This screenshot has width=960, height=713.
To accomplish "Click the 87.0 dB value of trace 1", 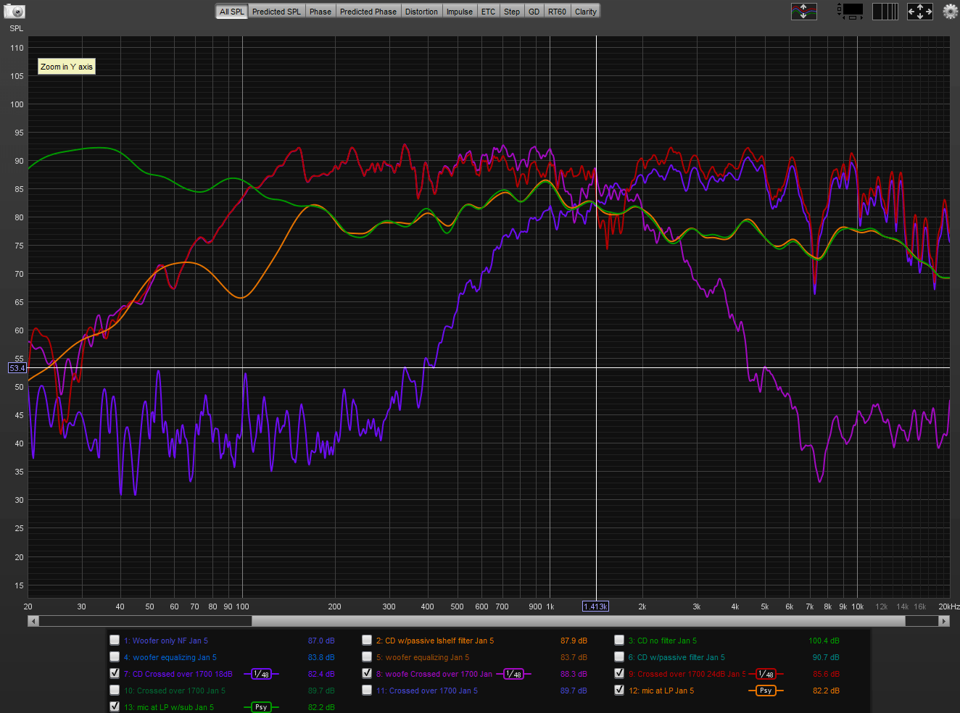I will coord(321,641).
